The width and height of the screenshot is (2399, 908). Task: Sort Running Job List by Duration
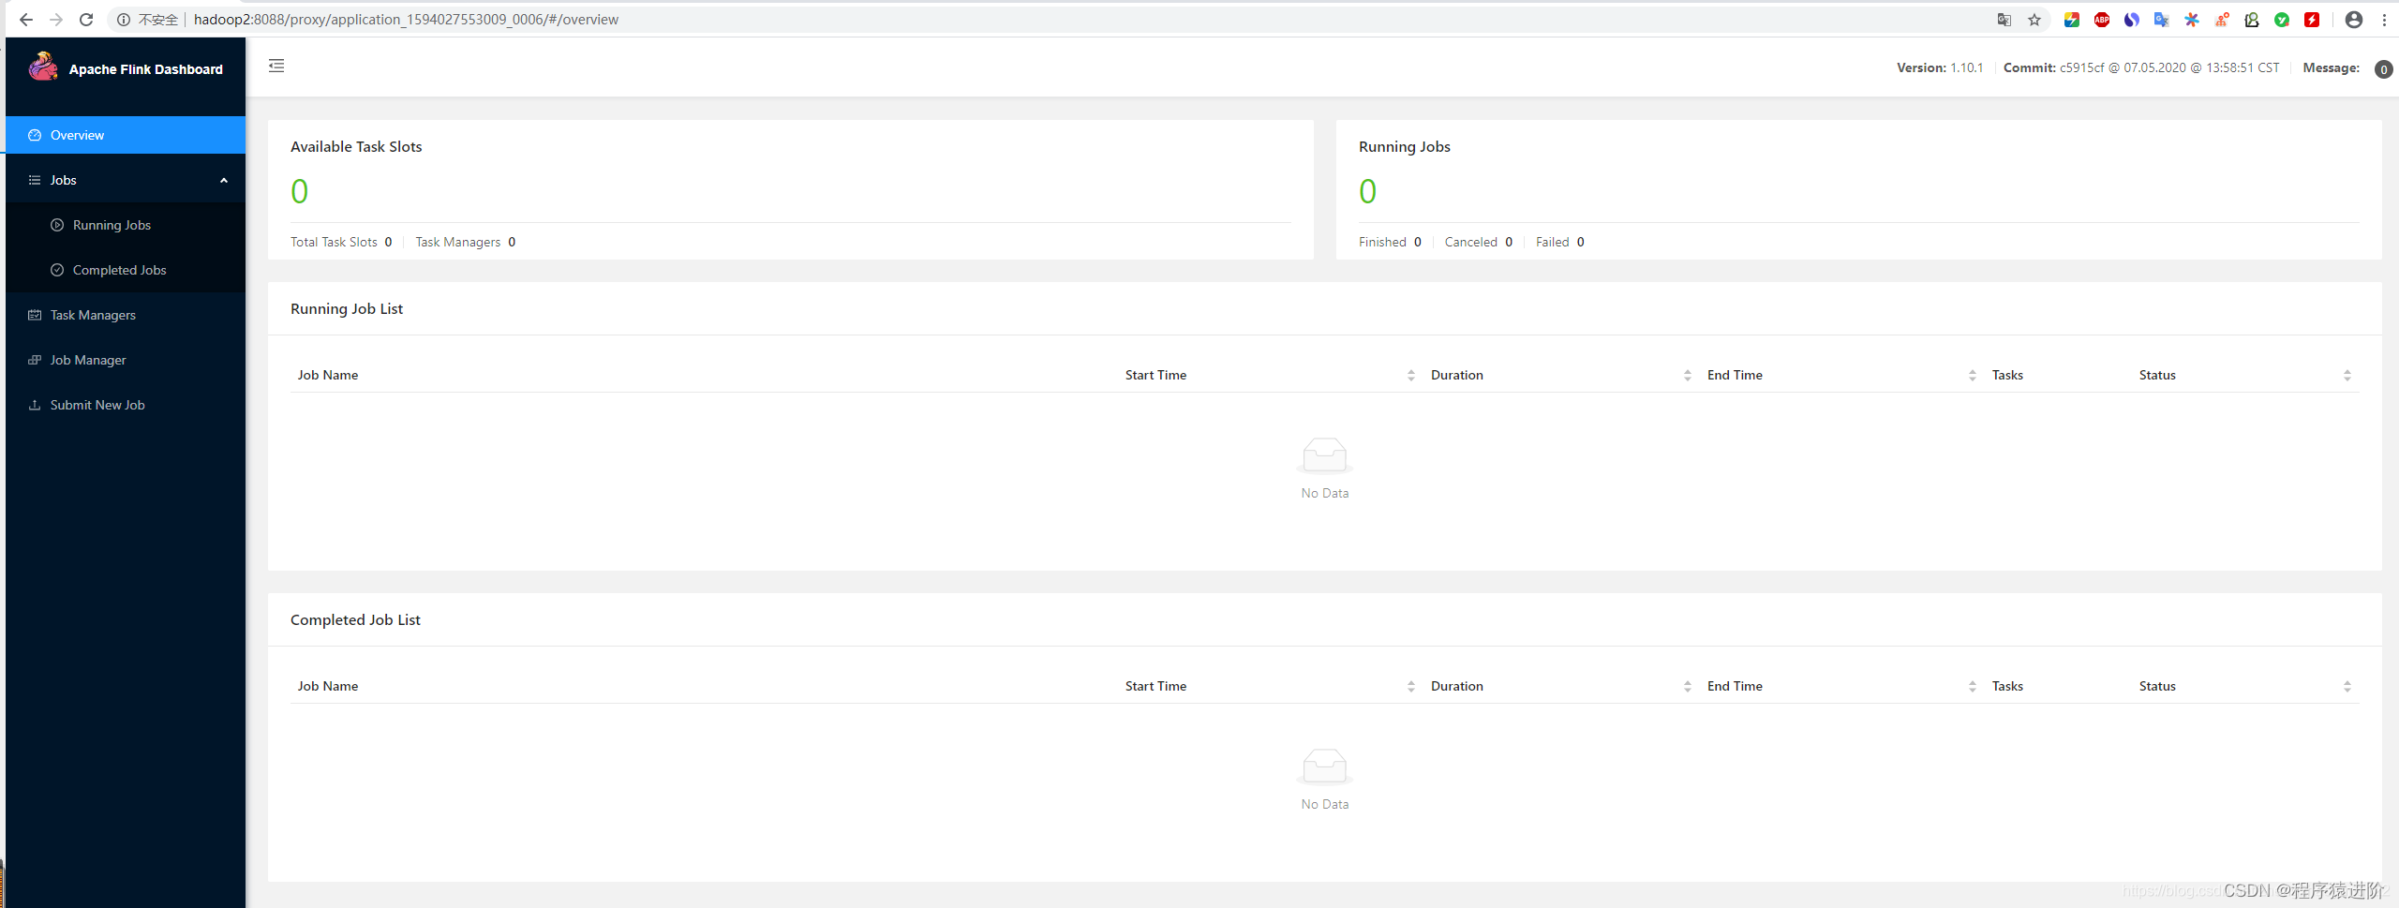pos(1687,375)
